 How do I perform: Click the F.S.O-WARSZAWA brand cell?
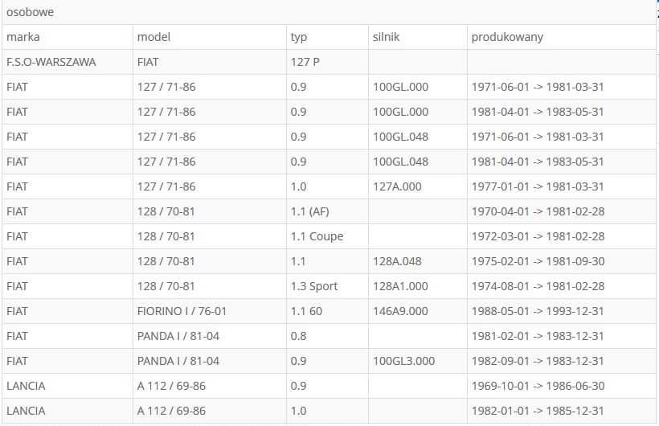[x=51, y=62]
